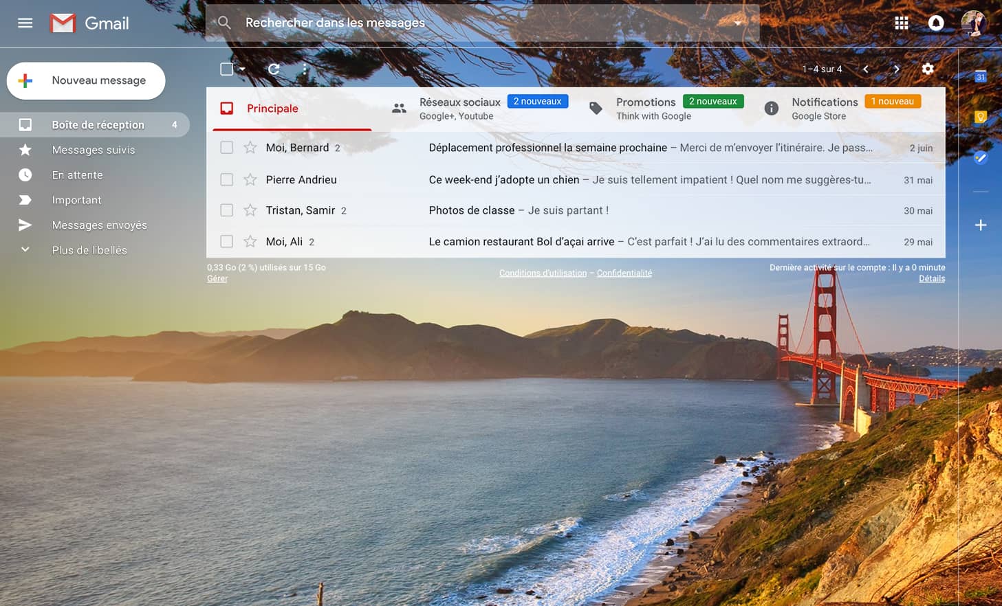The image size is (1002, 606).
Task: Star the Moi, Bernard message
Action: tap(250, 148)
